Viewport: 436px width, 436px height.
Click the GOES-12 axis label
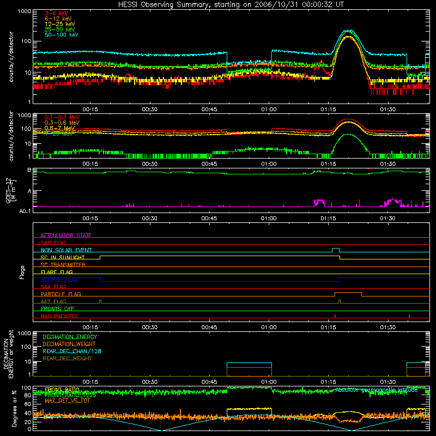10,190
